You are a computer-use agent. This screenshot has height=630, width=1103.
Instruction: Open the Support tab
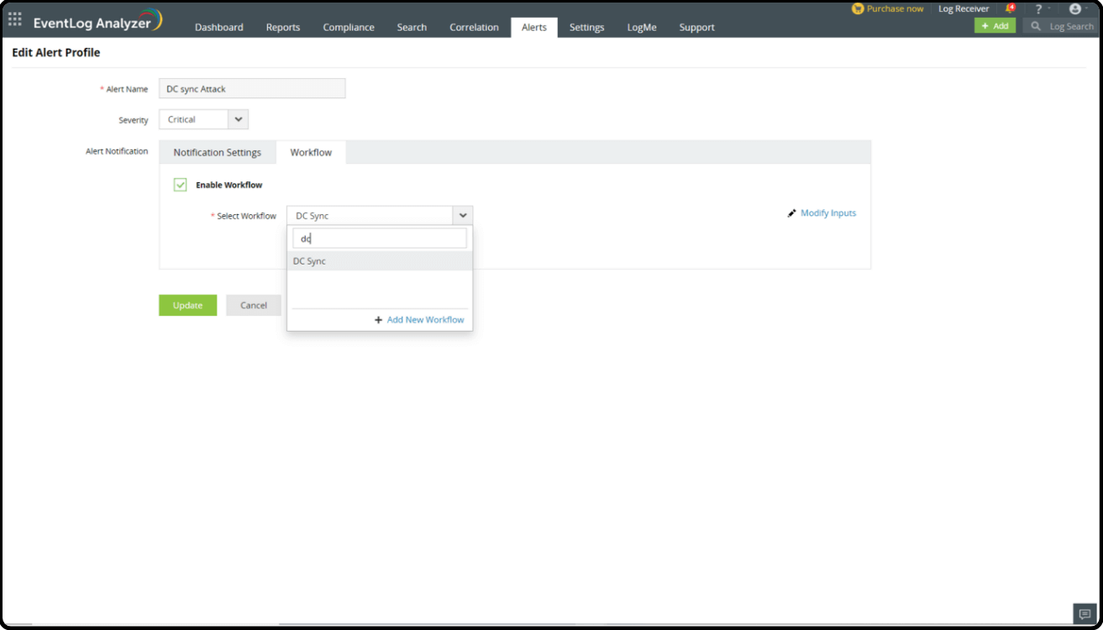coord(696,27)
